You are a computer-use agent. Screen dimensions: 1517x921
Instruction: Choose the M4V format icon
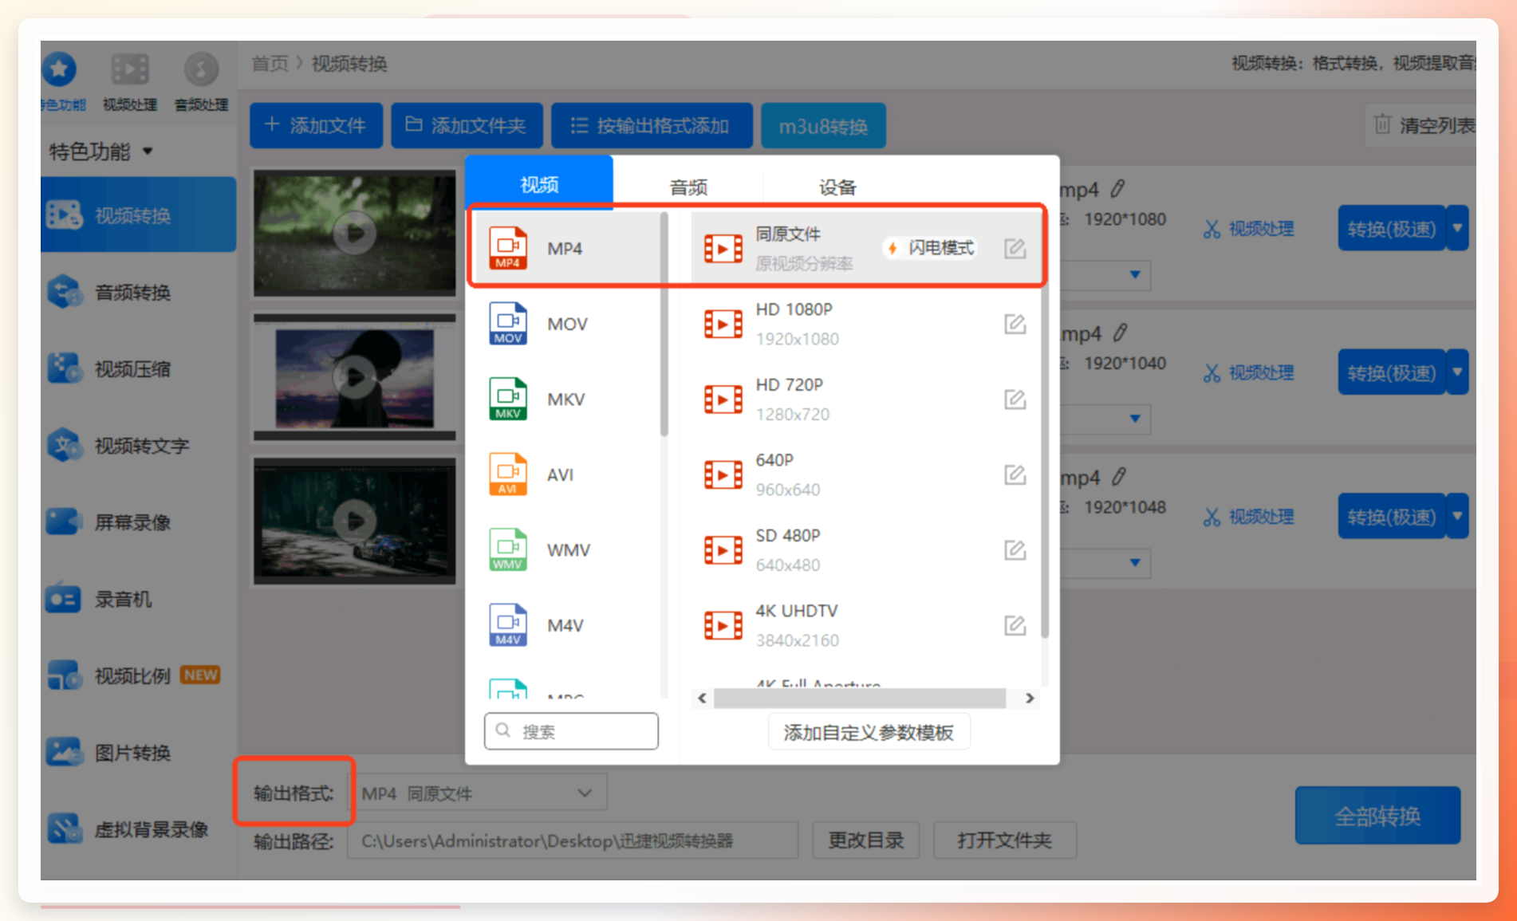point(508,625)
